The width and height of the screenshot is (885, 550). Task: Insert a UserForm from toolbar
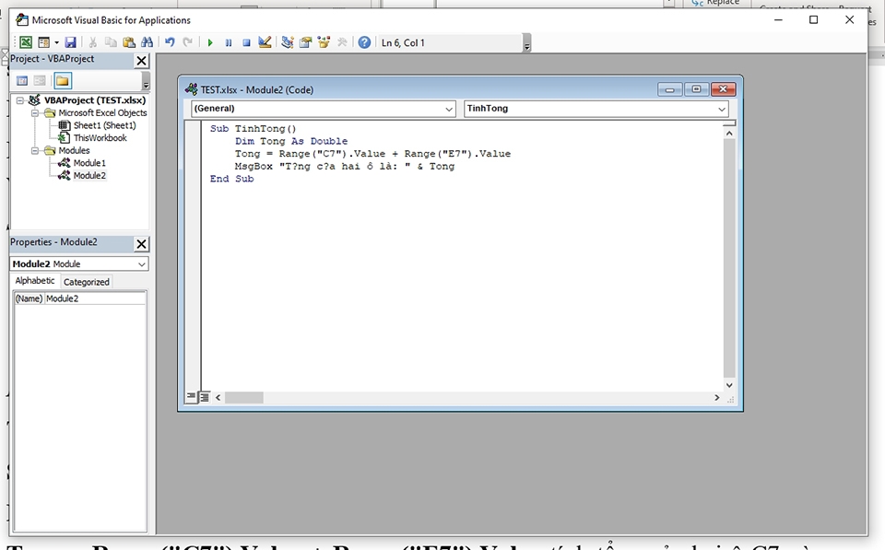click(43, 42)
